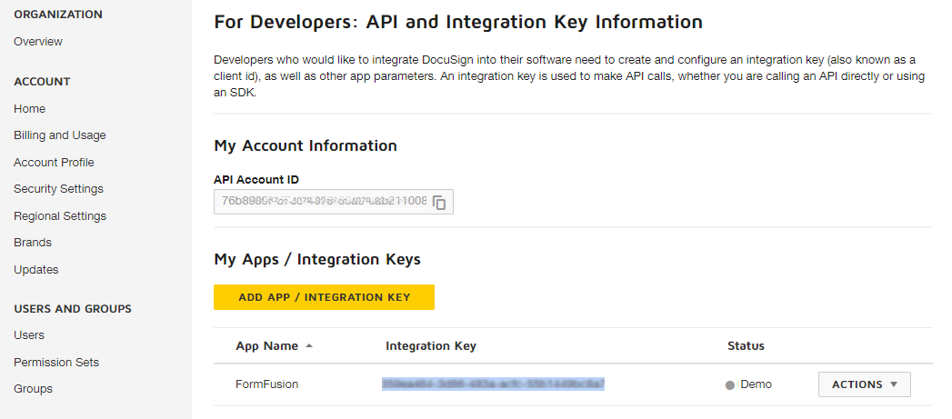Image resolution: width=952 pixels, height=419 pixels.
Task: Open the ACTIONS dropdown for FormFusion
Action: 864,384
